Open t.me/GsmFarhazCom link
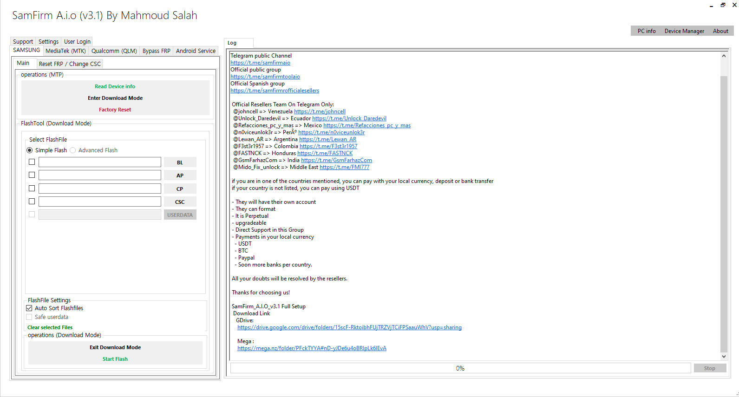This screenshot has width=739, height=397. click(336, 160)
